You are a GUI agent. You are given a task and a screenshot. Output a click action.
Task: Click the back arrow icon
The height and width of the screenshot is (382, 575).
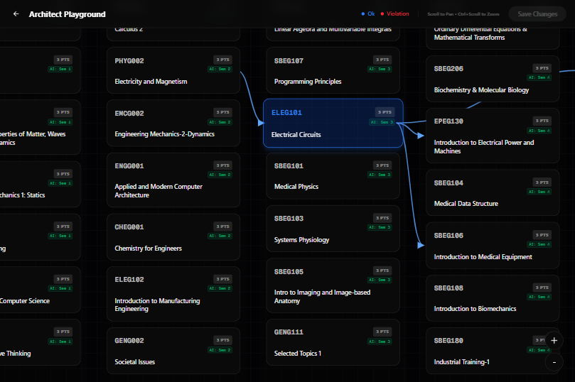(16, 14)
